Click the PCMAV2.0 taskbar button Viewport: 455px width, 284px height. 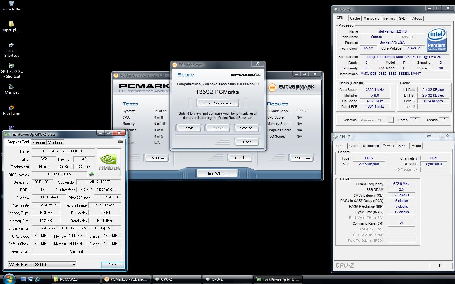[76, 279]
